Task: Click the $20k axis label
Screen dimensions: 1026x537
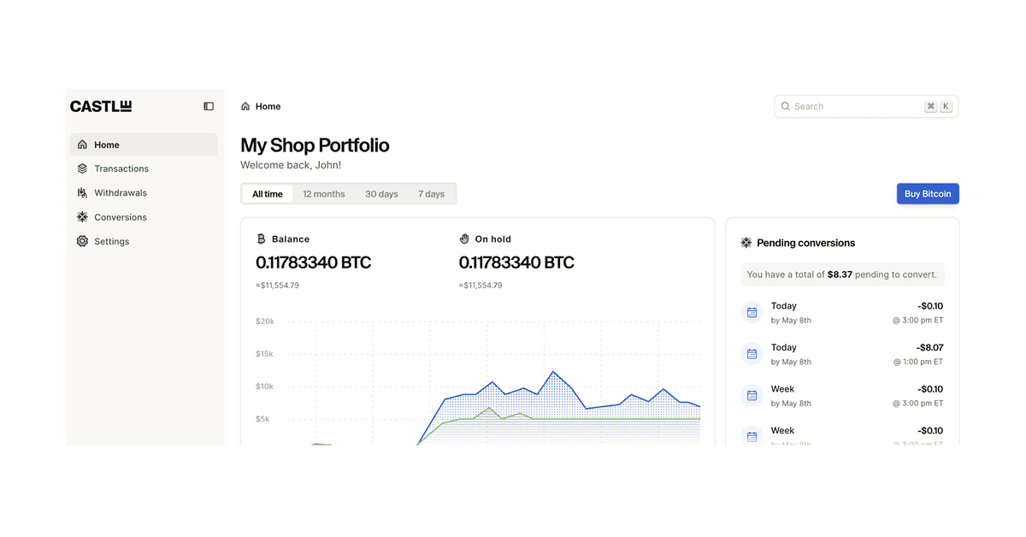Action: coord(265,322)
